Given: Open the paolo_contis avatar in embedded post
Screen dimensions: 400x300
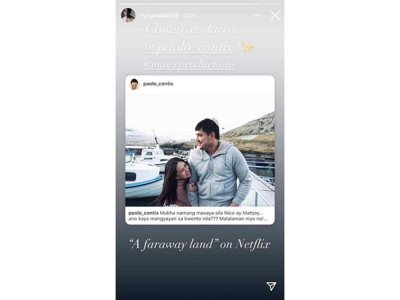Looking at the screenshot, I should (134, 84).
